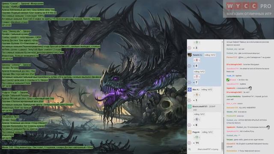The height and width of the screenshot is (154, 274).
Task: Click the rolled die value 8 chip
Action: click(x=197, y=60)
